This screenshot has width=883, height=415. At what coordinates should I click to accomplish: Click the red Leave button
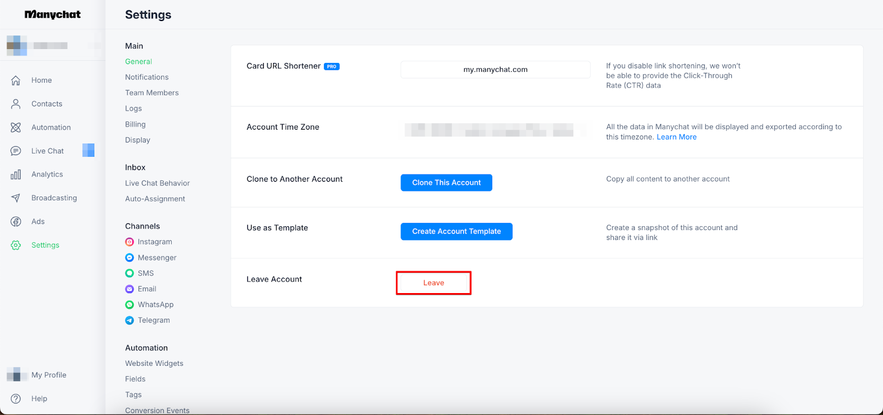pos(434,283)
